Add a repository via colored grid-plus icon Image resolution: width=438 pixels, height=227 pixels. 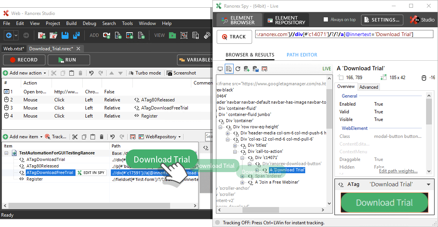[x=130, y=35]
